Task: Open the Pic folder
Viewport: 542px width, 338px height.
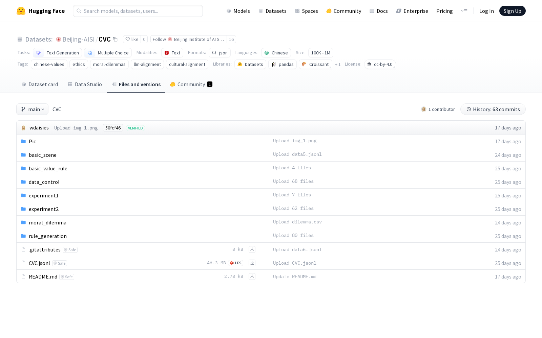Action: point(32,141)
